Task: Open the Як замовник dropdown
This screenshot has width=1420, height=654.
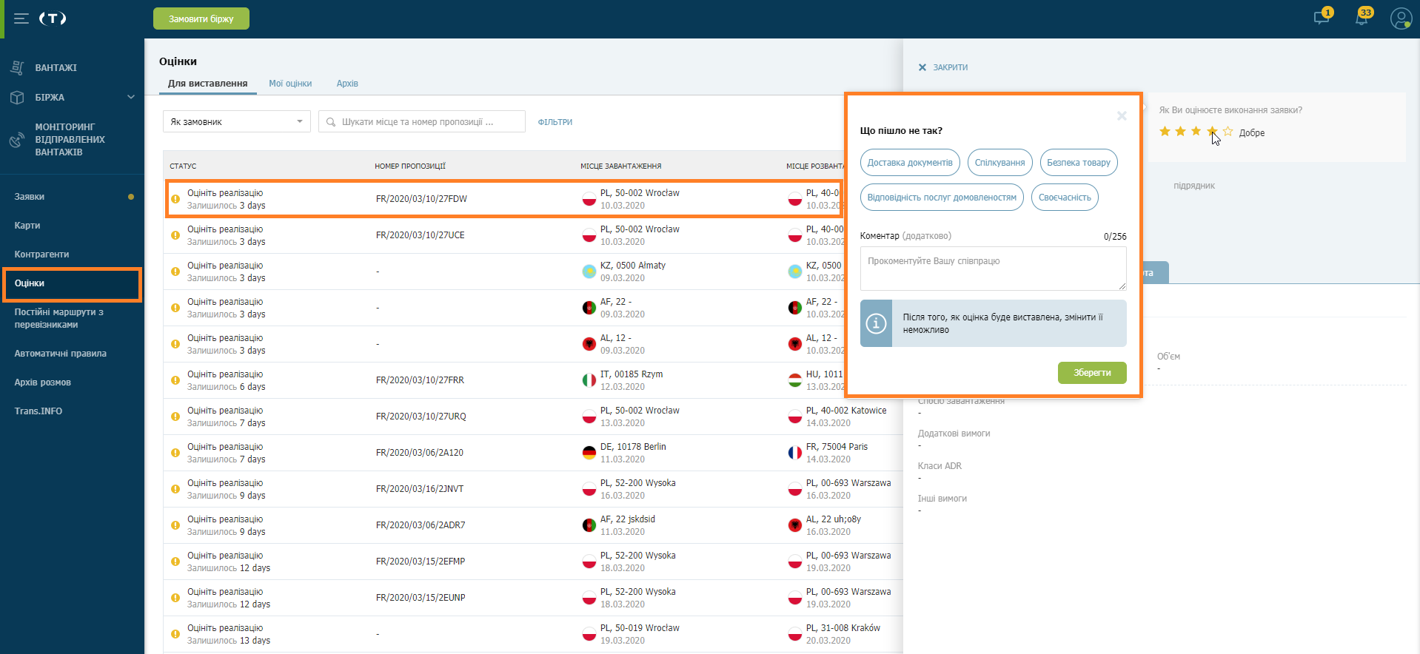Action: click(x=237, y=122)
